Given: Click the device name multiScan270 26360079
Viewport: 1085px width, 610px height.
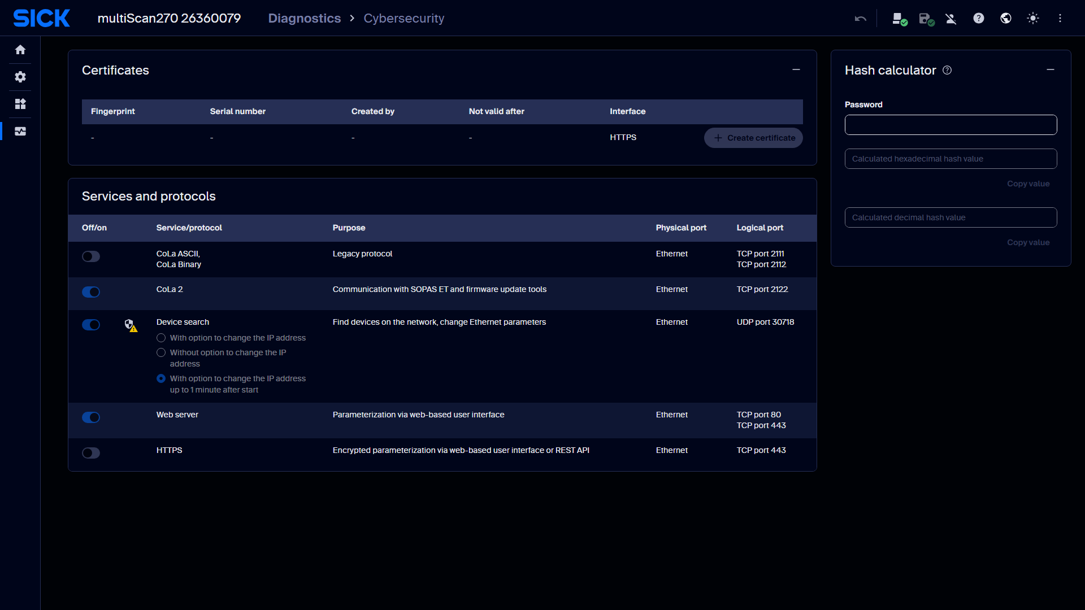Looking at the screenshot, I should click(x=169, y=18).
